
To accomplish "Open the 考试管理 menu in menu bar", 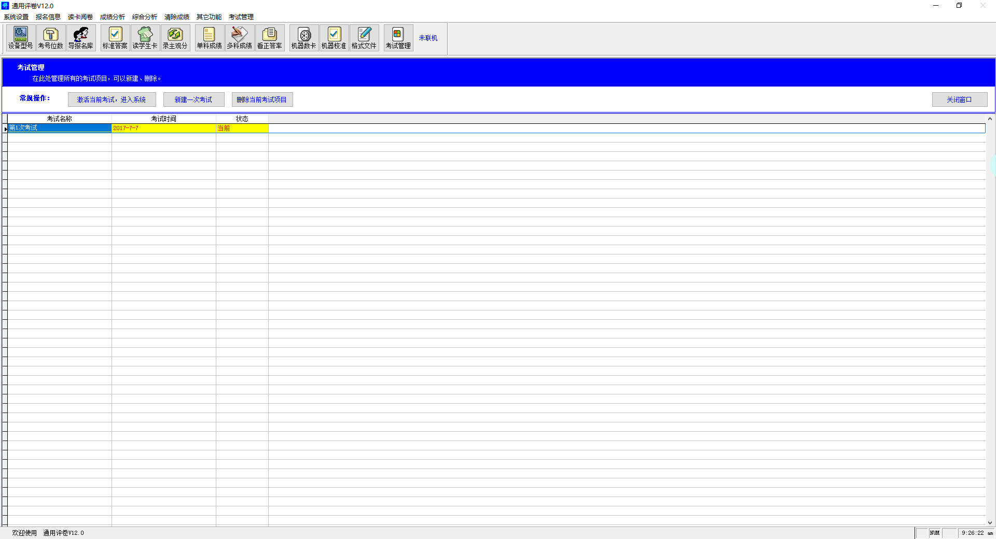I will [x=241, y=17].
